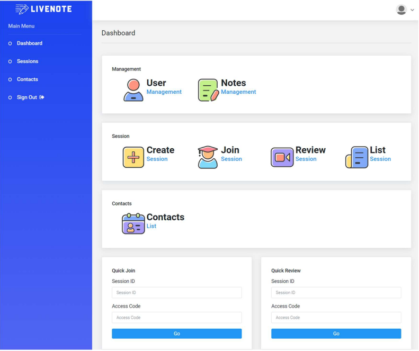Click the Create Session plus icon
The width and height of the screenshot is (419, 351).
(133, 157)
